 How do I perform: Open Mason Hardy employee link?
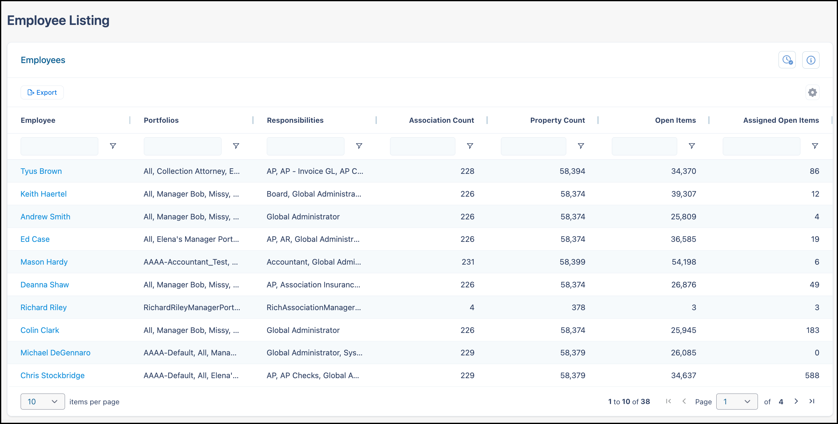pos(44,262)
